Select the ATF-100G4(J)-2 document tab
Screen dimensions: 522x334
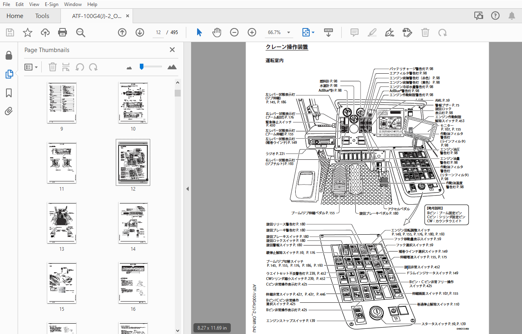[97, 16]
